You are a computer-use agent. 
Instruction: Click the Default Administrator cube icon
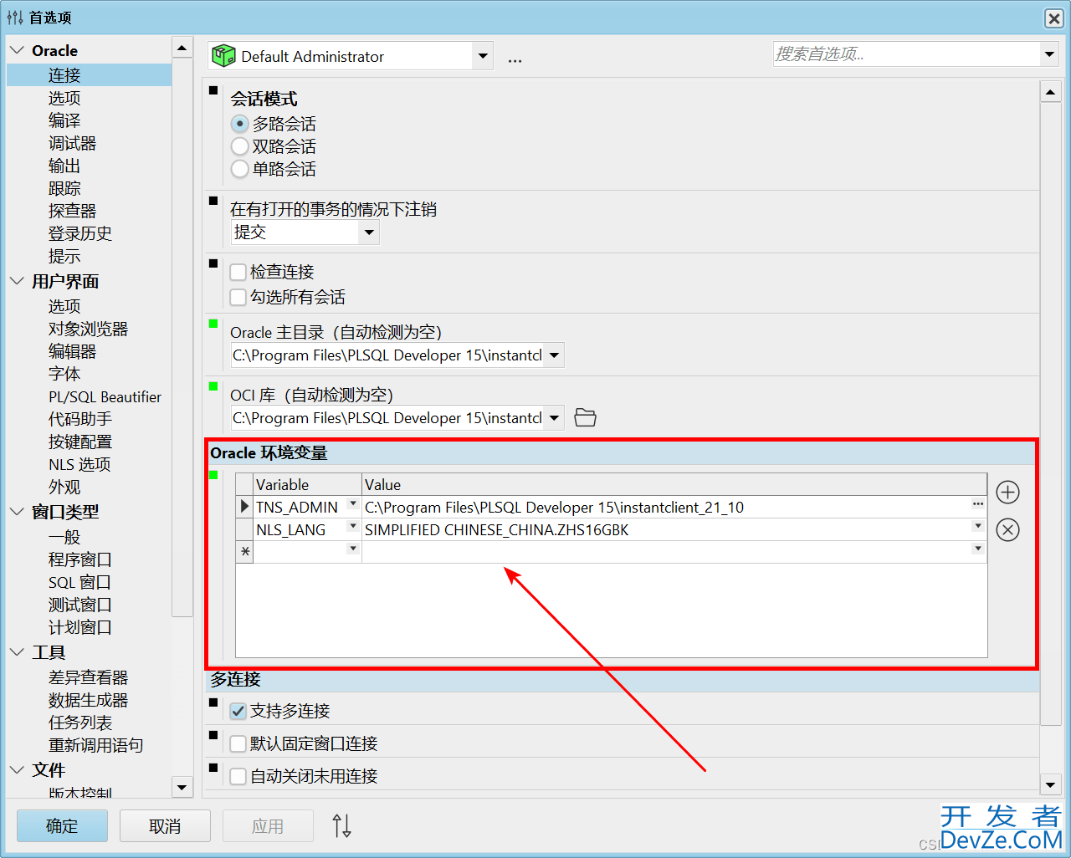[x=223, y=56]
